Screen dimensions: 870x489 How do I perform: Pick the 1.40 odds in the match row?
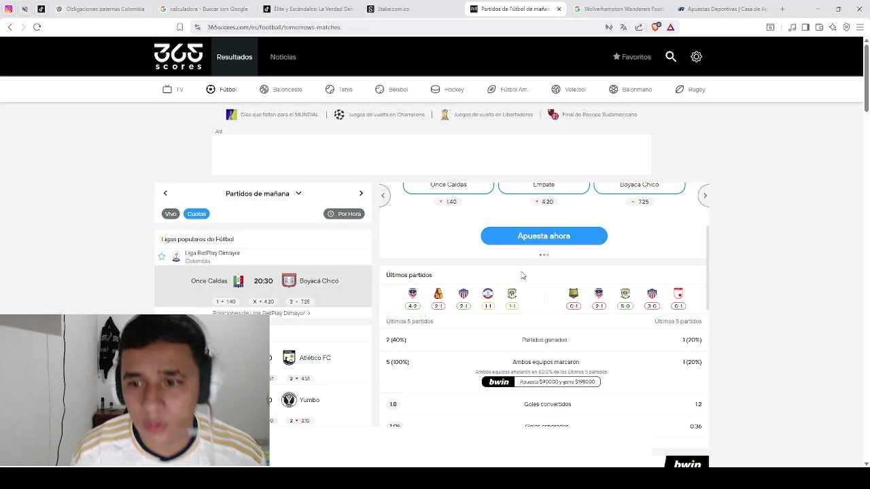click(x=226, y=302)
